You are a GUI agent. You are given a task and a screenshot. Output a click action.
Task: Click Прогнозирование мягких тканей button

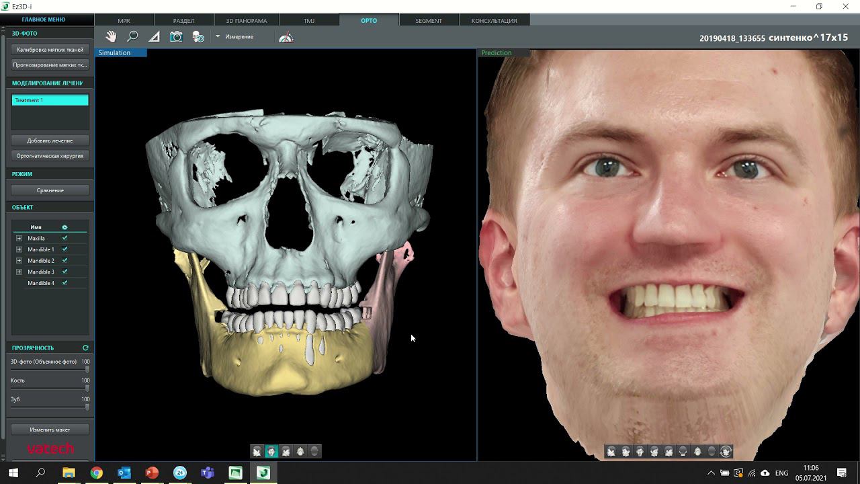pos(50,65)
